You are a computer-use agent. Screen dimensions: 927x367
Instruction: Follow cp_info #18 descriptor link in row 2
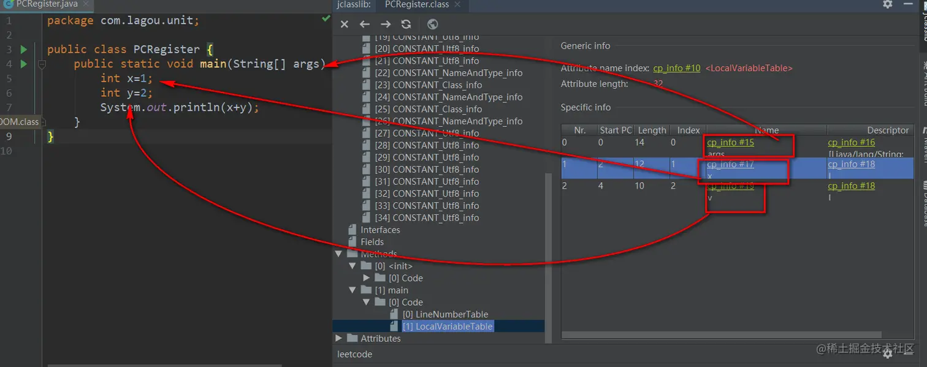coord(851,186)
